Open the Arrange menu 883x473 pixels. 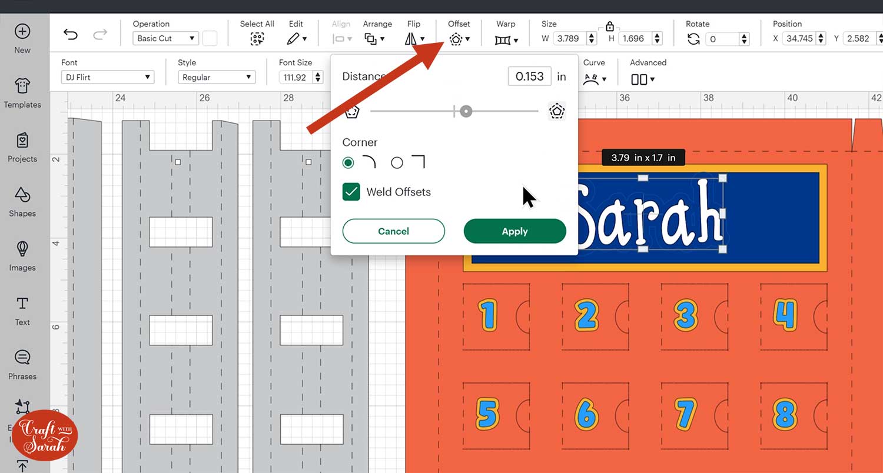point(374,39)
